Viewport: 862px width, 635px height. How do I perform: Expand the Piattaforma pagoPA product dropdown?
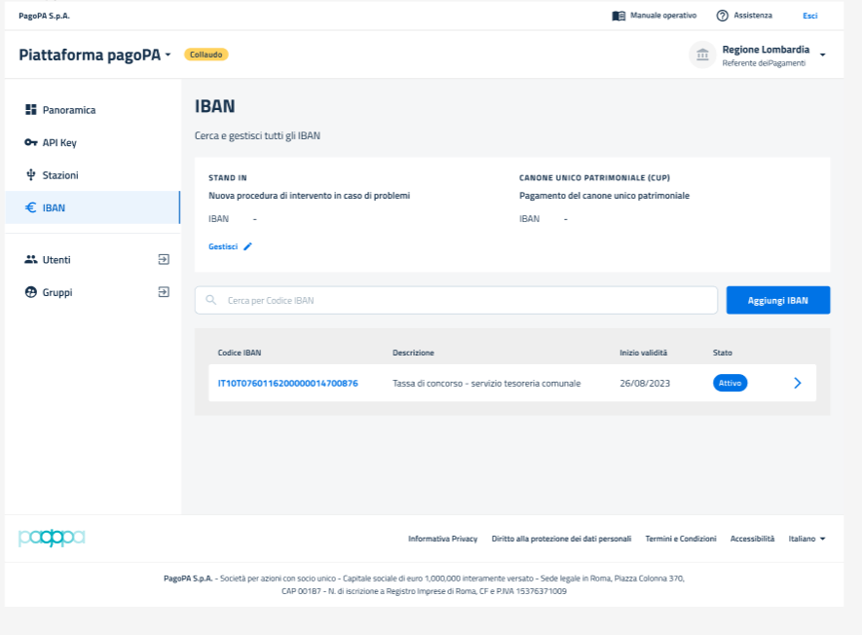pyautogui.click(x=168, y=55)
